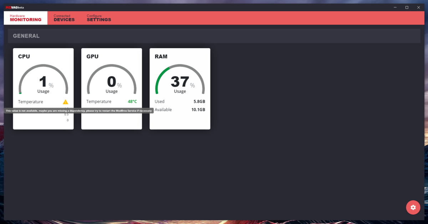Click the RAM card title

pyautogui.click(x=161, y=56)
